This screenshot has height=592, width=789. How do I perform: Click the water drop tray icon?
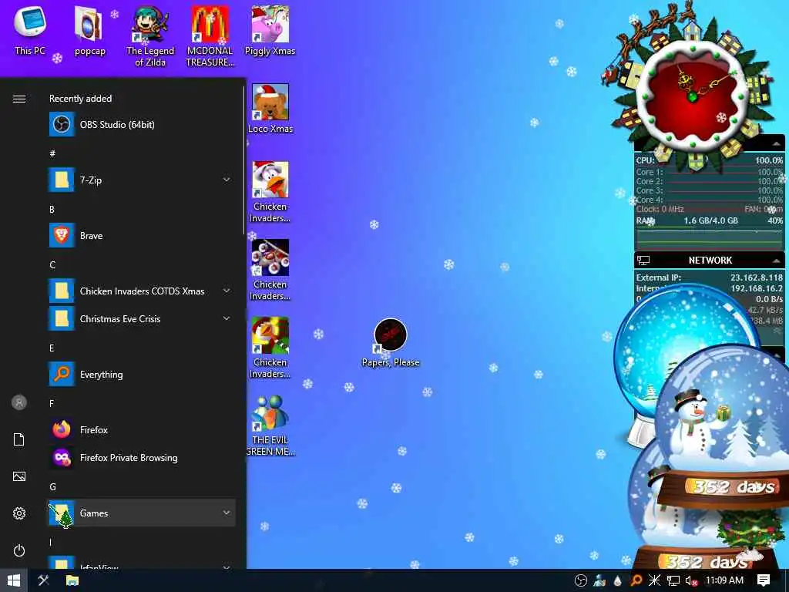(x=618, y=580)
